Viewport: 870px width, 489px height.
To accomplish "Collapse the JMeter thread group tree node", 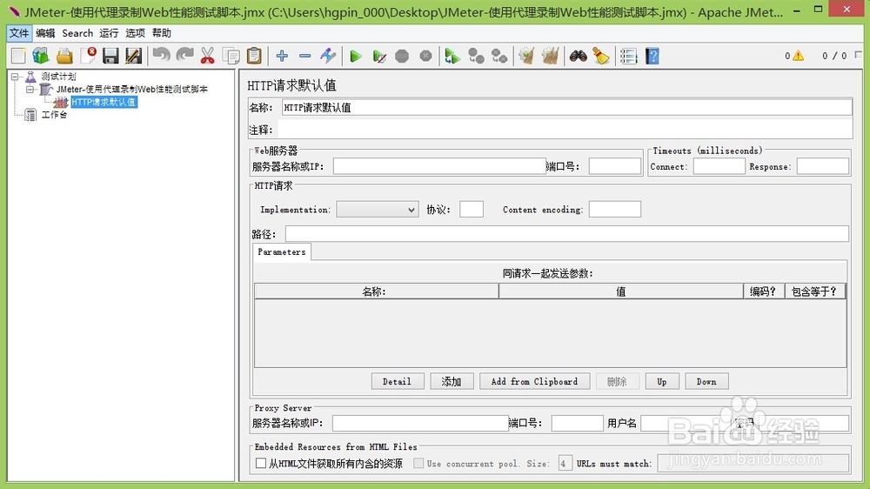I will (x=30, y=90).
